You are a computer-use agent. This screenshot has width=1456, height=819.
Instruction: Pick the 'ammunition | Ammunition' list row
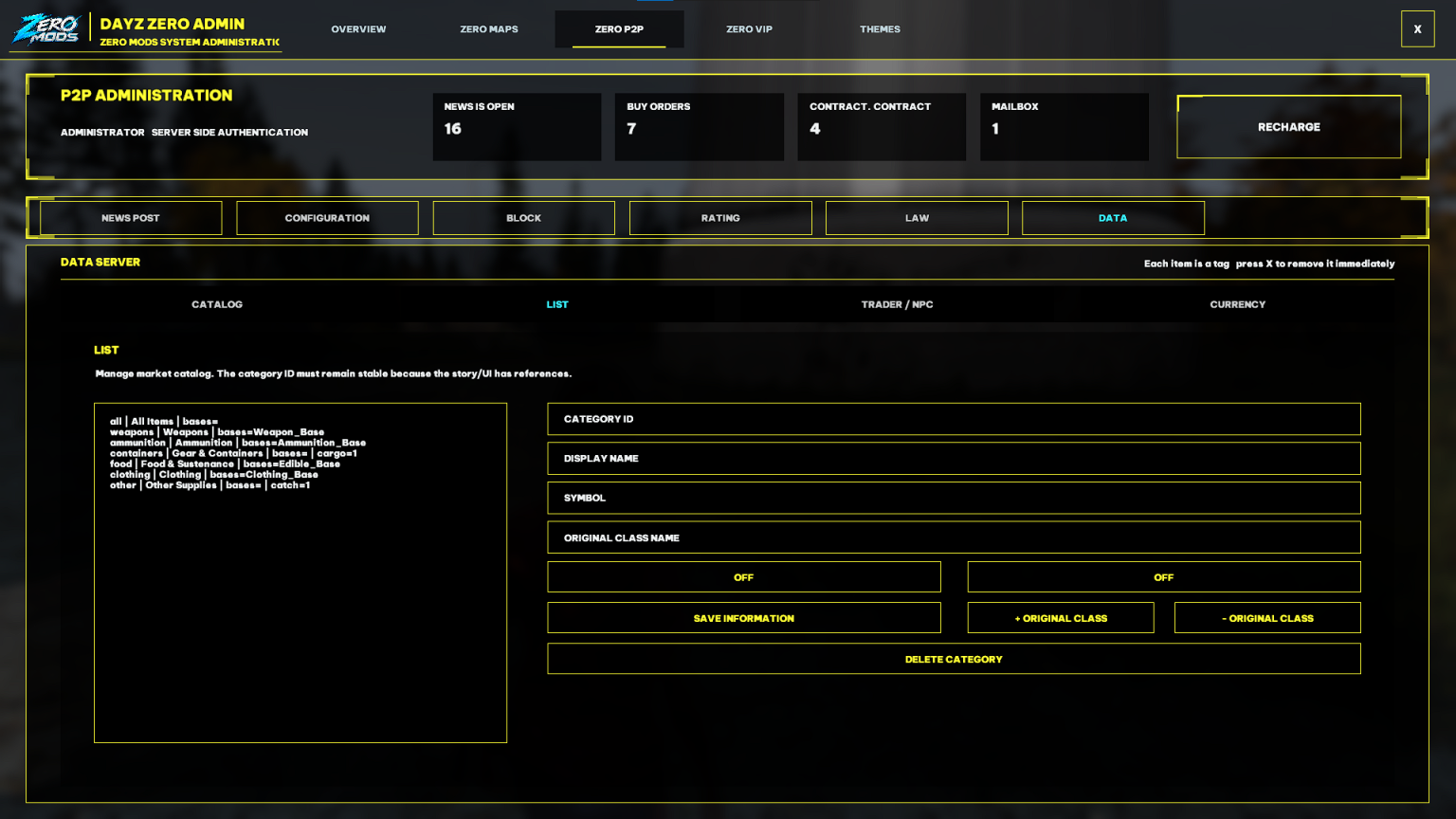point(238,443)
